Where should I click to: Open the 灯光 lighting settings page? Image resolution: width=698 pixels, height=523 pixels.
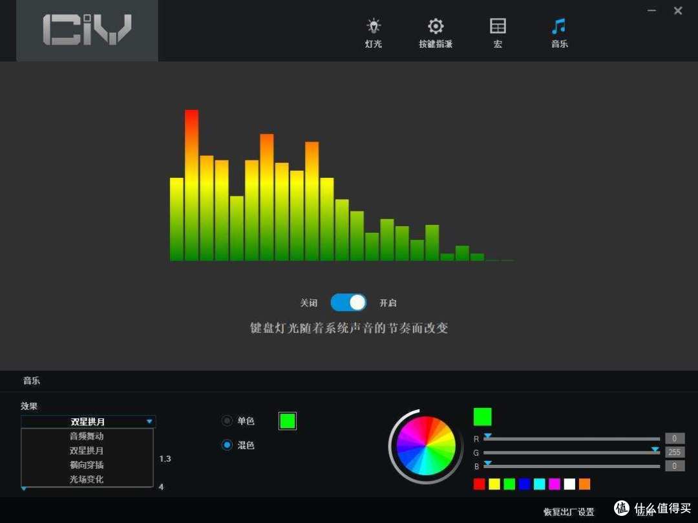point(372,31)
